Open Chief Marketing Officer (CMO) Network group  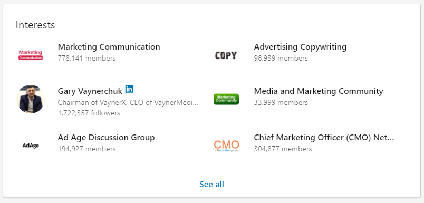324,138
